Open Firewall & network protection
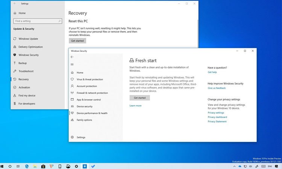This screenshot has width=282, height=169. coord(92,93)
